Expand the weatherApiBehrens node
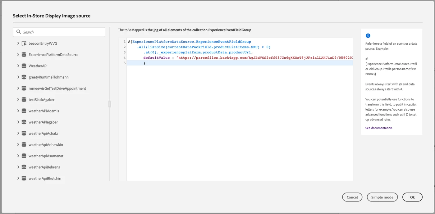 pos(18,167)
